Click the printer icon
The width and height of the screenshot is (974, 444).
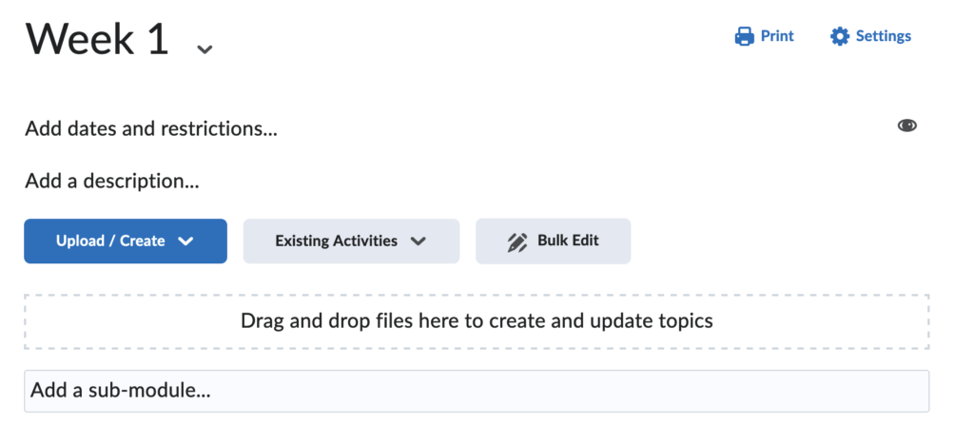click(x=744, y=36)
